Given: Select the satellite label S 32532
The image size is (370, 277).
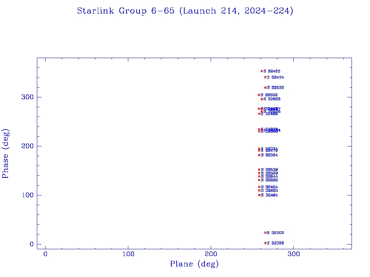Looking at the screenshot, I should point(269,95).
